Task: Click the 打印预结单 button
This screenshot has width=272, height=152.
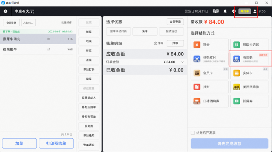Action: (x=56, y=143)
